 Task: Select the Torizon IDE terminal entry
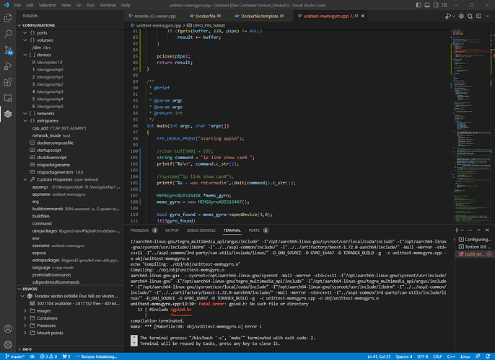pyautogui.click(x=475, y=247)
